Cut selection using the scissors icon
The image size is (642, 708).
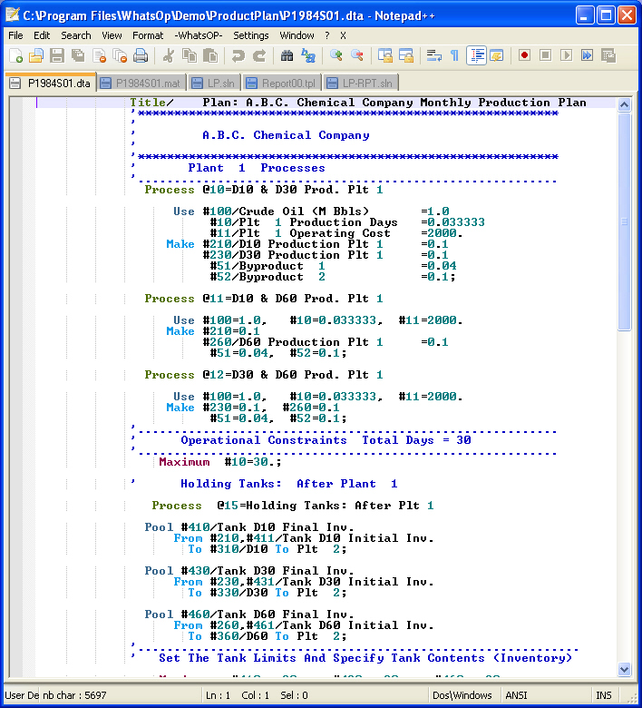(x=169, y=56)
